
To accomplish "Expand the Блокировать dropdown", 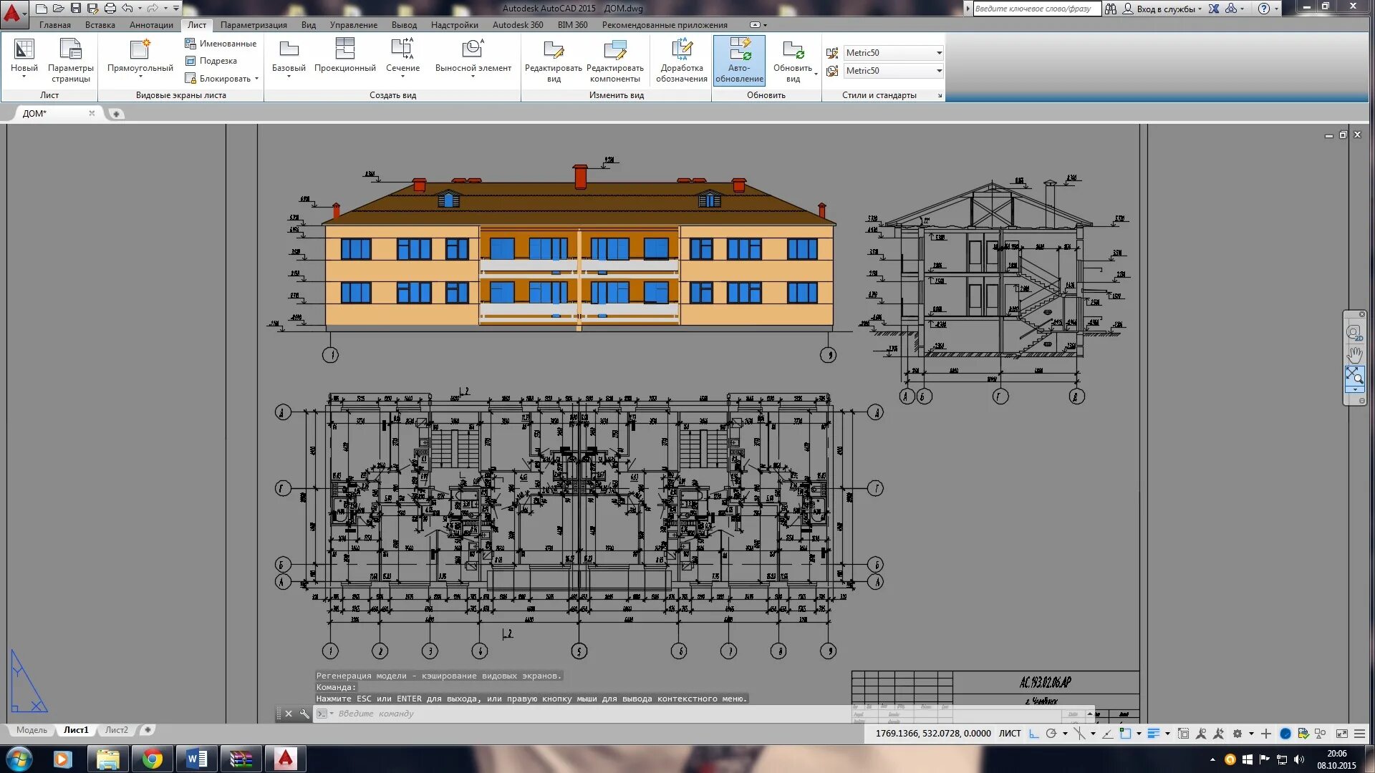I will pos(256,79).
